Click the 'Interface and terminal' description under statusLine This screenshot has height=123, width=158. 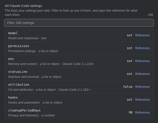(35, 77)
